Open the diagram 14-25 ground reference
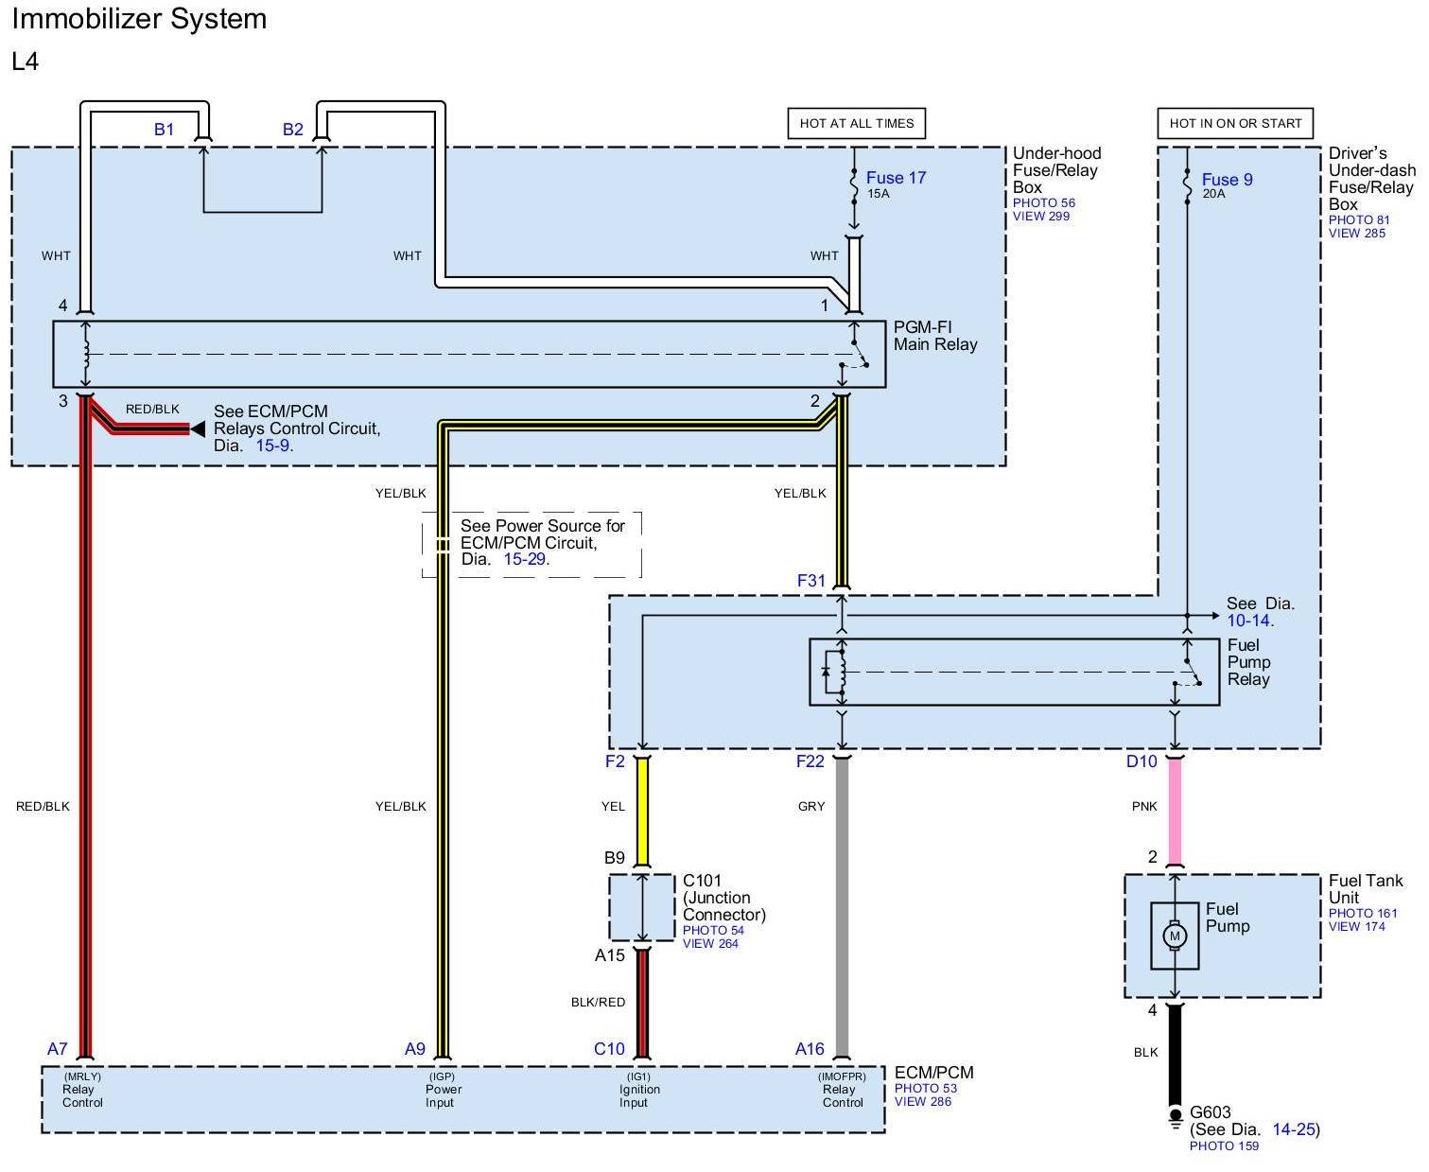The image size is (1429, 1172). click(x=1293, y=1129)
